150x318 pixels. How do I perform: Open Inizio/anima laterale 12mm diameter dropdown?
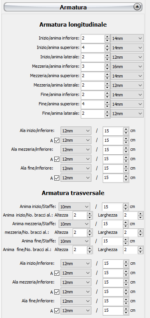tap(127, 57)
